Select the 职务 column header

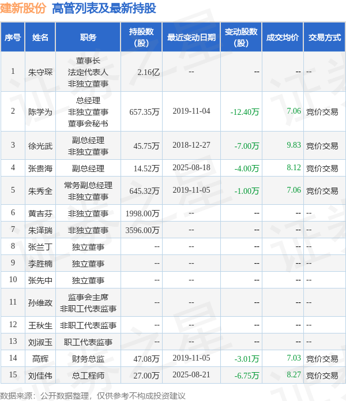pos(88,38)
